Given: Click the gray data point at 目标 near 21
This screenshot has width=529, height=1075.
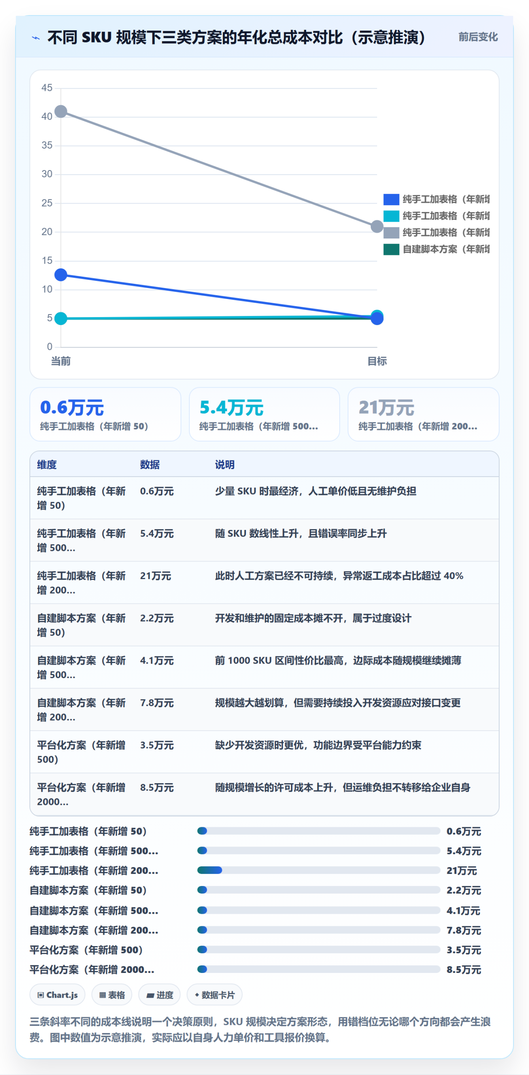Looking at the screenshot, I should point(377,227).
